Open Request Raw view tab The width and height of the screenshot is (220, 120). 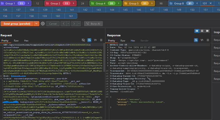pos(16,41)
